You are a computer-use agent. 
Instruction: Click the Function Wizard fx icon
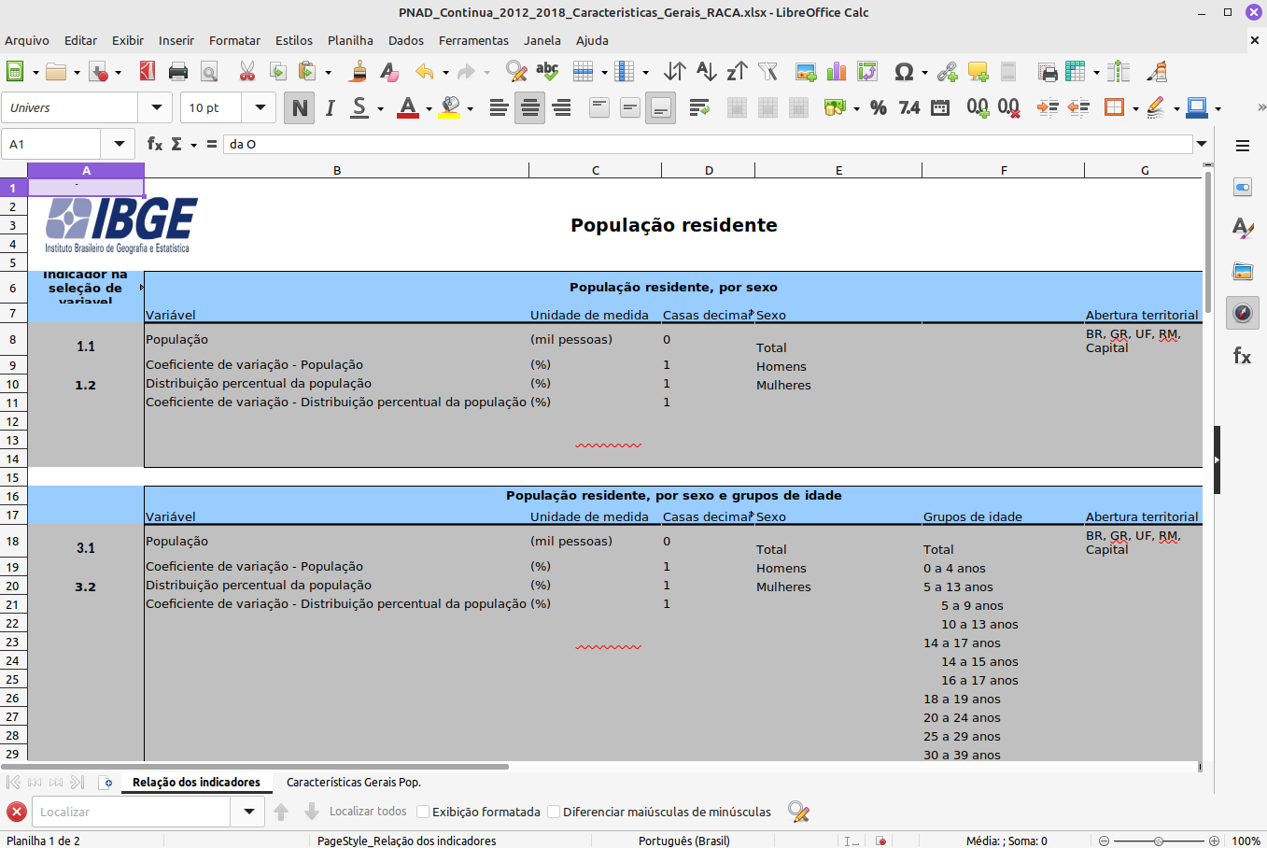click(x=155, y=144)
